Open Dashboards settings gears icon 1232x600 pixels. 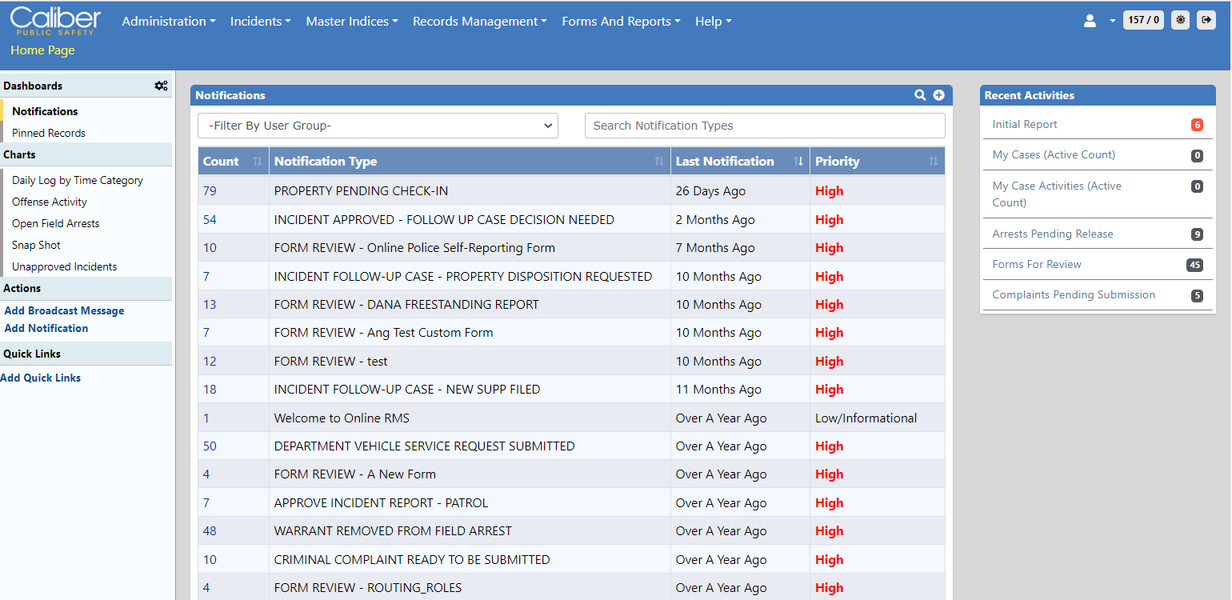click(x=161, y=86)
